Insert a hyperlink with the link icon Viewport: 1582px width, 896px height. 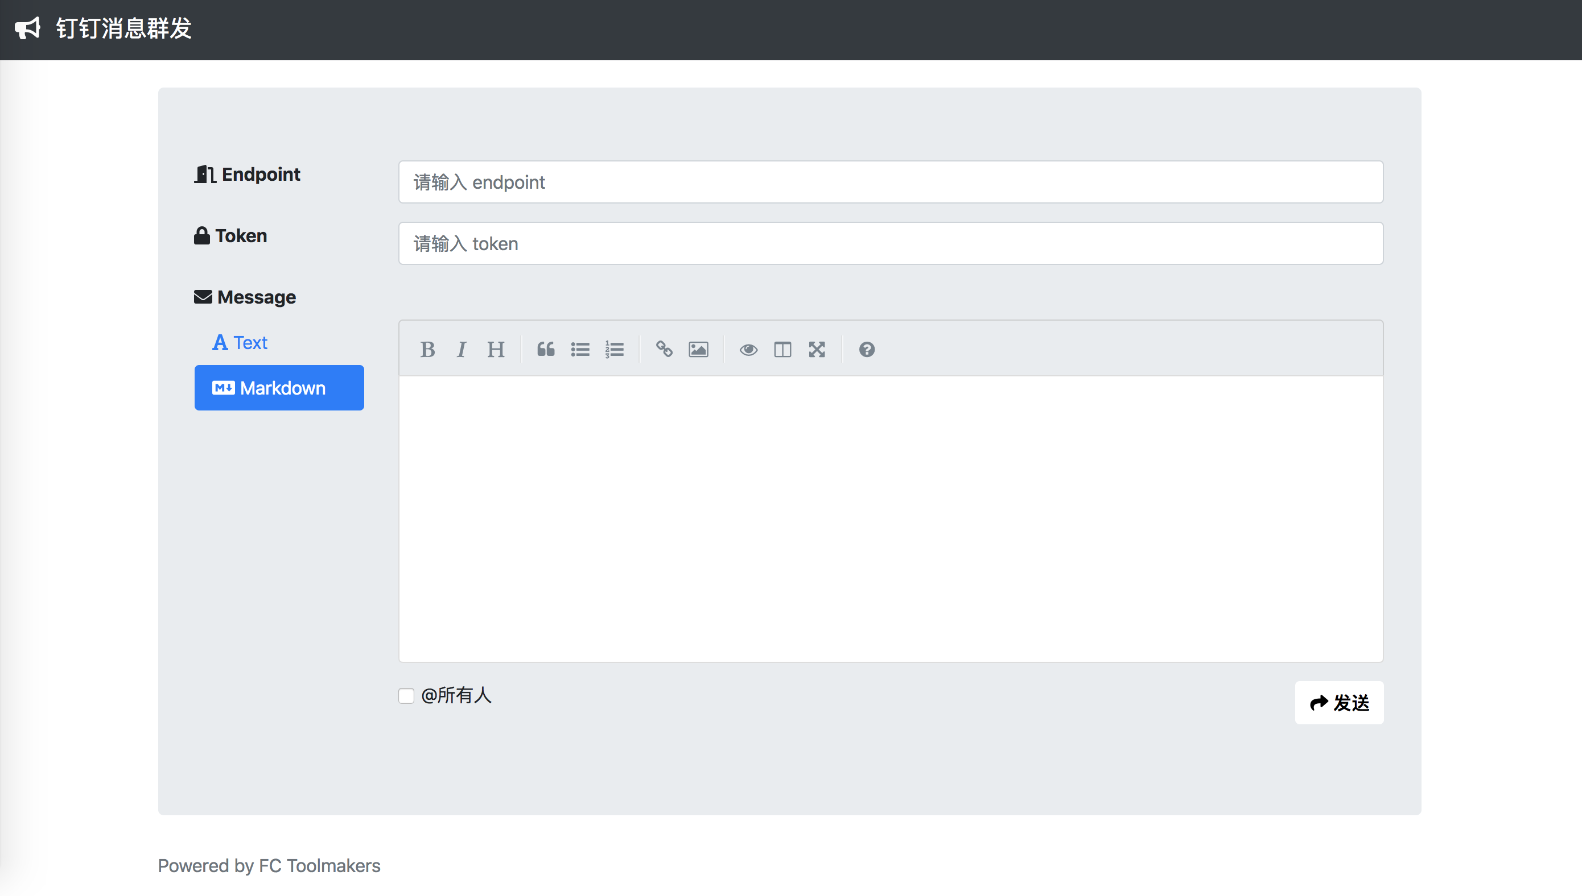tap(664, 350)
